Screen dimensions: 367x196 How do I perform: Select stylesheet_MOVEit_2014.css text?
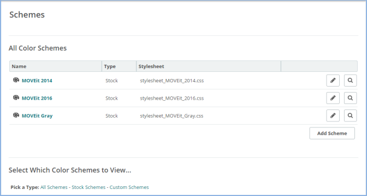(x=172, y=81)
